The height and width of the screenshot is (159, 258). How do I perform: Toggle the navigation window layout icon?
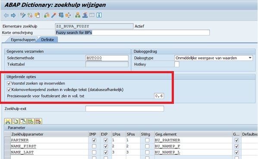coord(92,15)
